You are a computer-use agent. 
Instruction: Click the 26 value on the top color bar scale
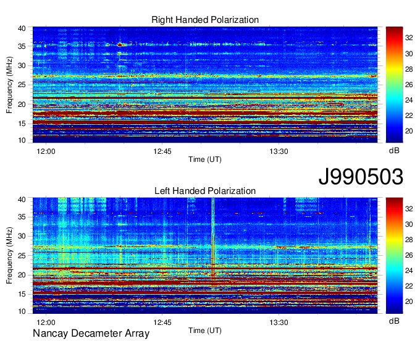pos(409,85)
